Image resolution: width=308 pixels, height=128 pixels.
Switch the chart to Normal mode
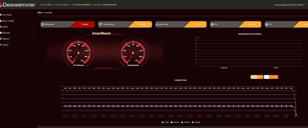pos(257,77)
